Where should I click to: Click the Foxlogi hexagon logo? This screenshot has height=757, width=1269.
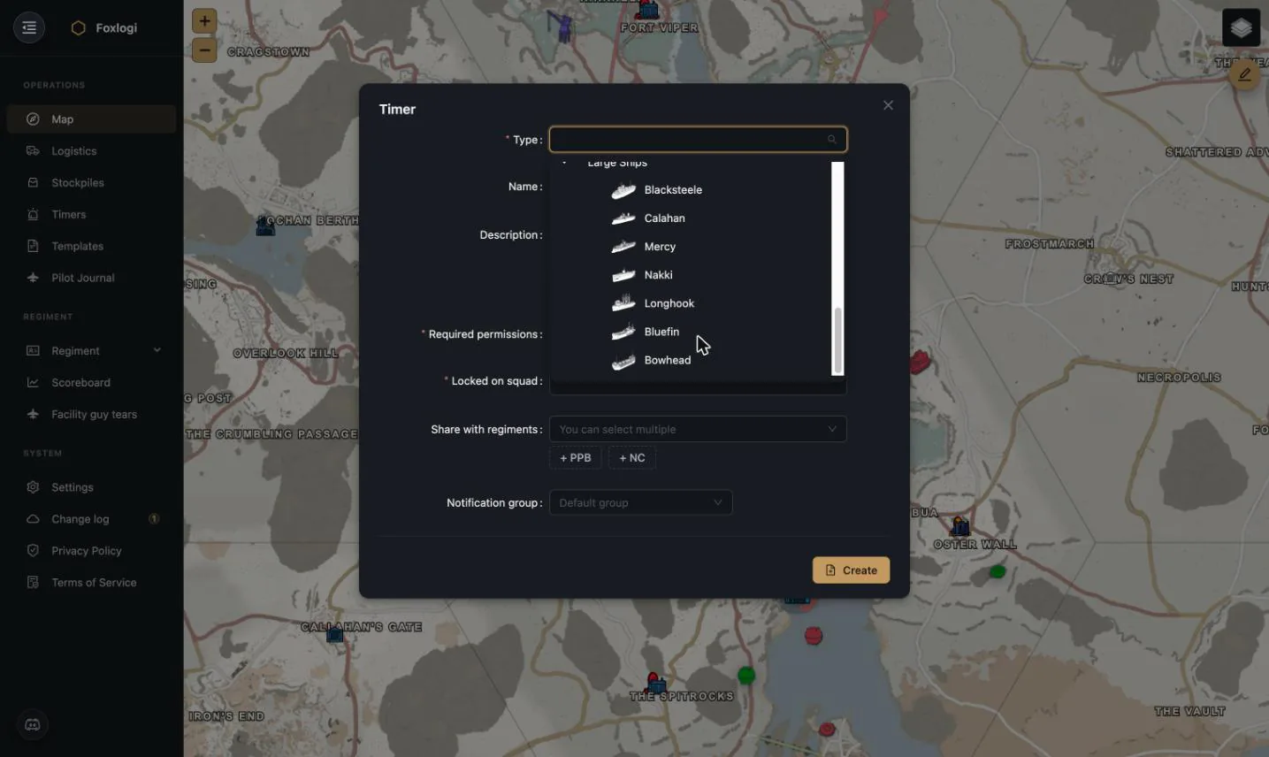[78, 28]
